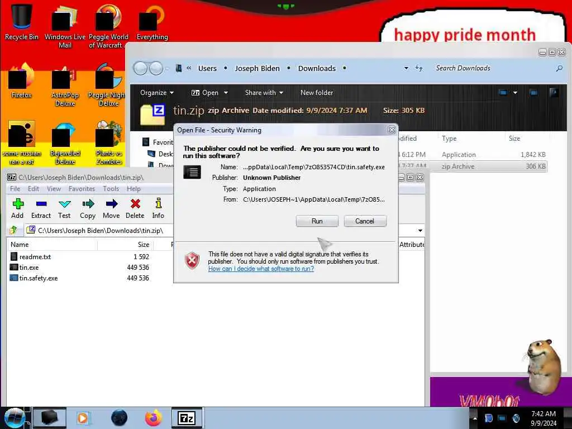Sort Explorer files by Size column header
This screenshot has width=572, height=429.
[x=514, y=139]
